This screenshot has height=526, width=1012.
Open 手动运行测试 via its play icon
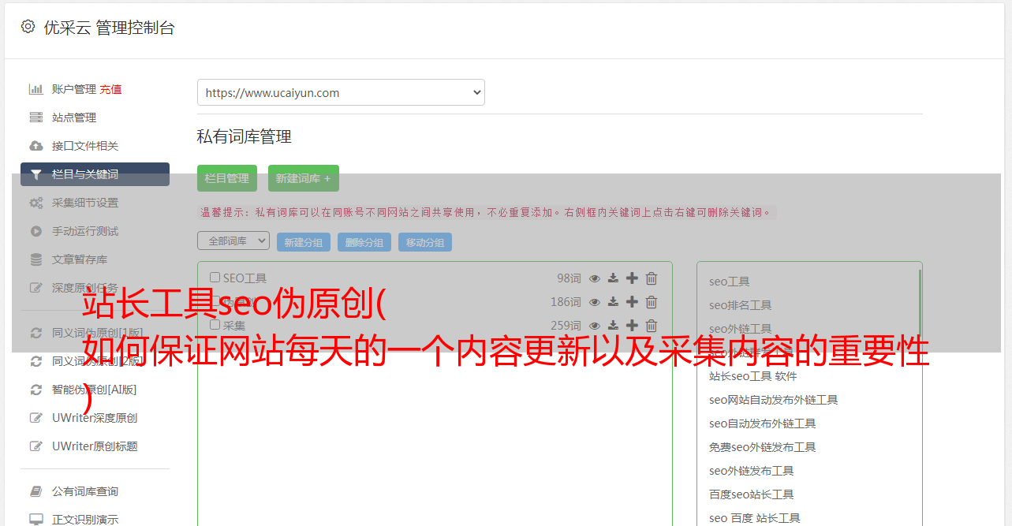point(35,231)
